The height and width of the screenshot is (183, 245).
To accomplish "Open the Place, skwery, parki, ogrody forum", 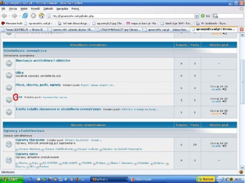I will (38, 85).
